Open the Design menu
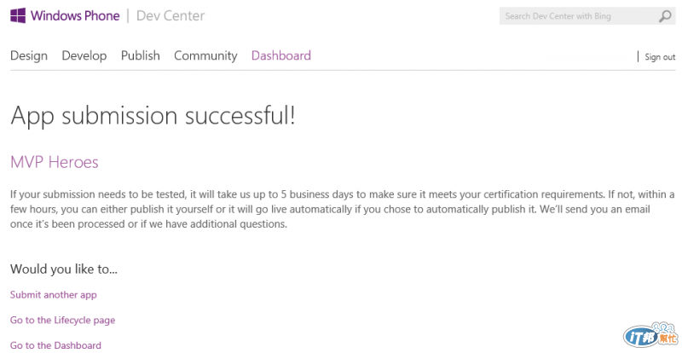The height and width of the screenshot is (353, 682). (29, 55)
